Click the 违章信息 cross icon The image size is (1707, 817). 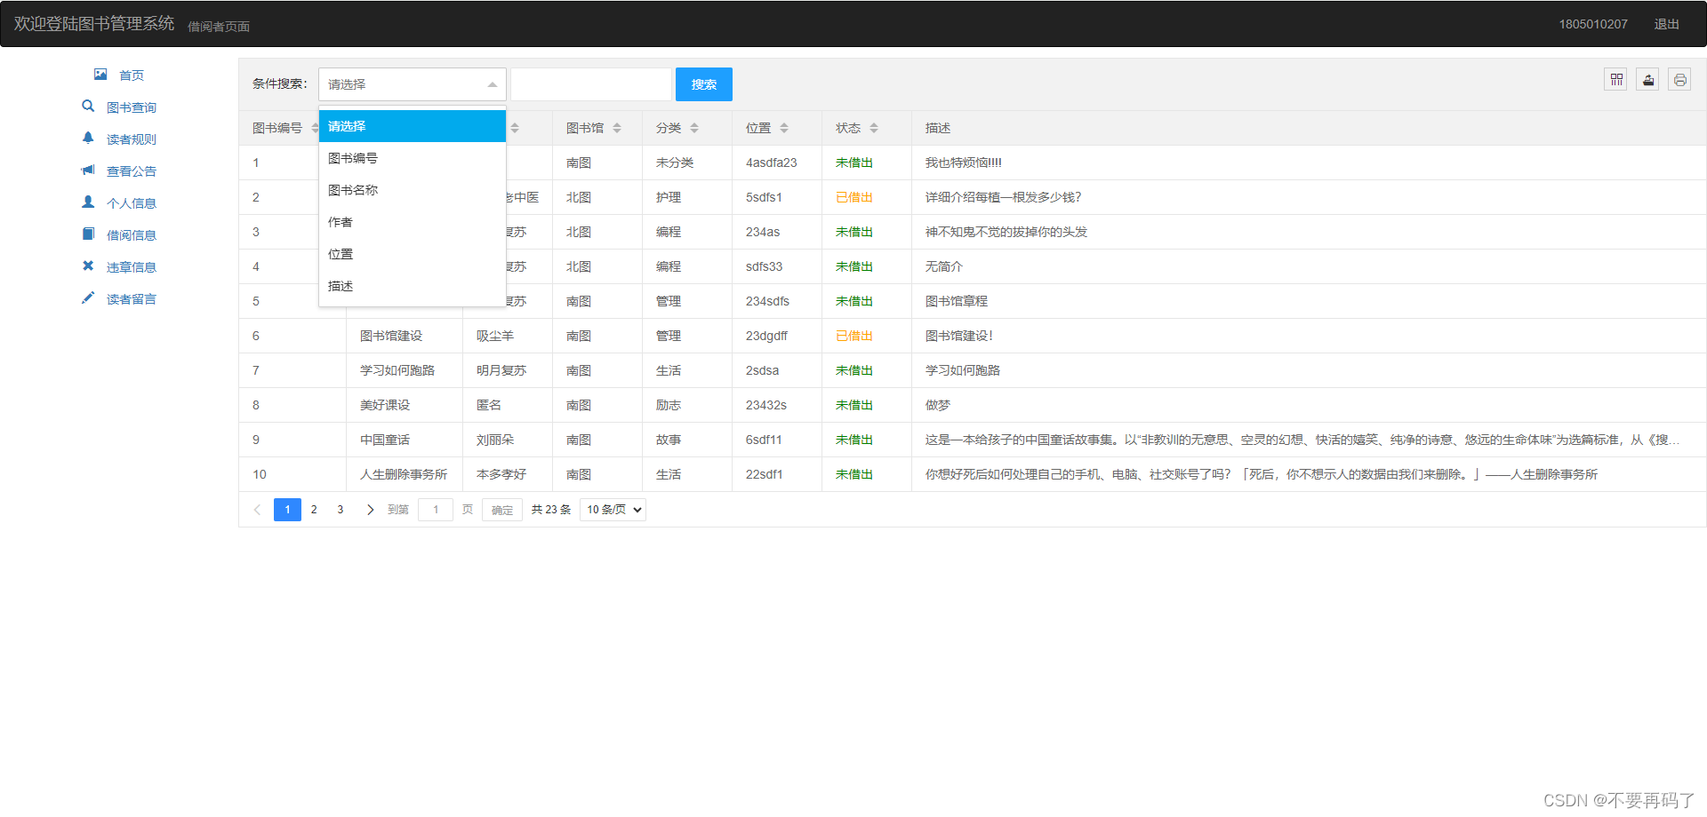88,266
